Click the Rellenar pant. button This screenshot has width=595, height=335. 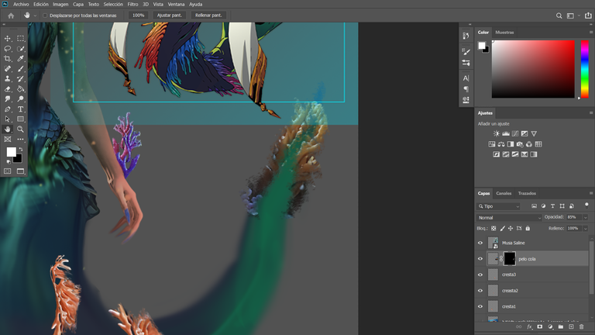click(208, 16)
